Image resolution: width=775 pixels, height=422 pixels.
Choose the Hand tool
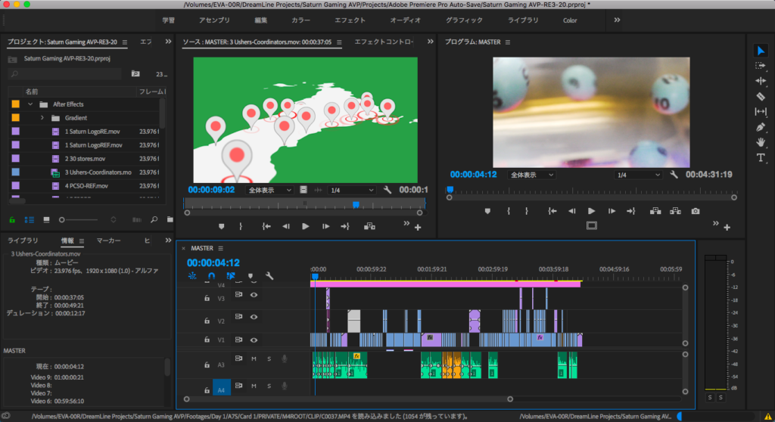click(x=761, y=142)
